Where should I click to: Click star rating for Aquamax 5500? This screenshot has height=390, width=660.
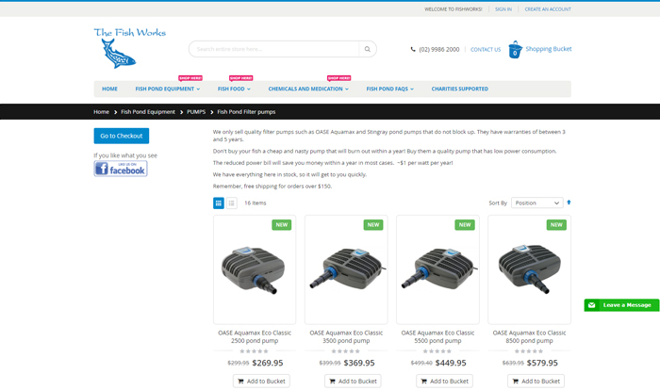[437, 351]
